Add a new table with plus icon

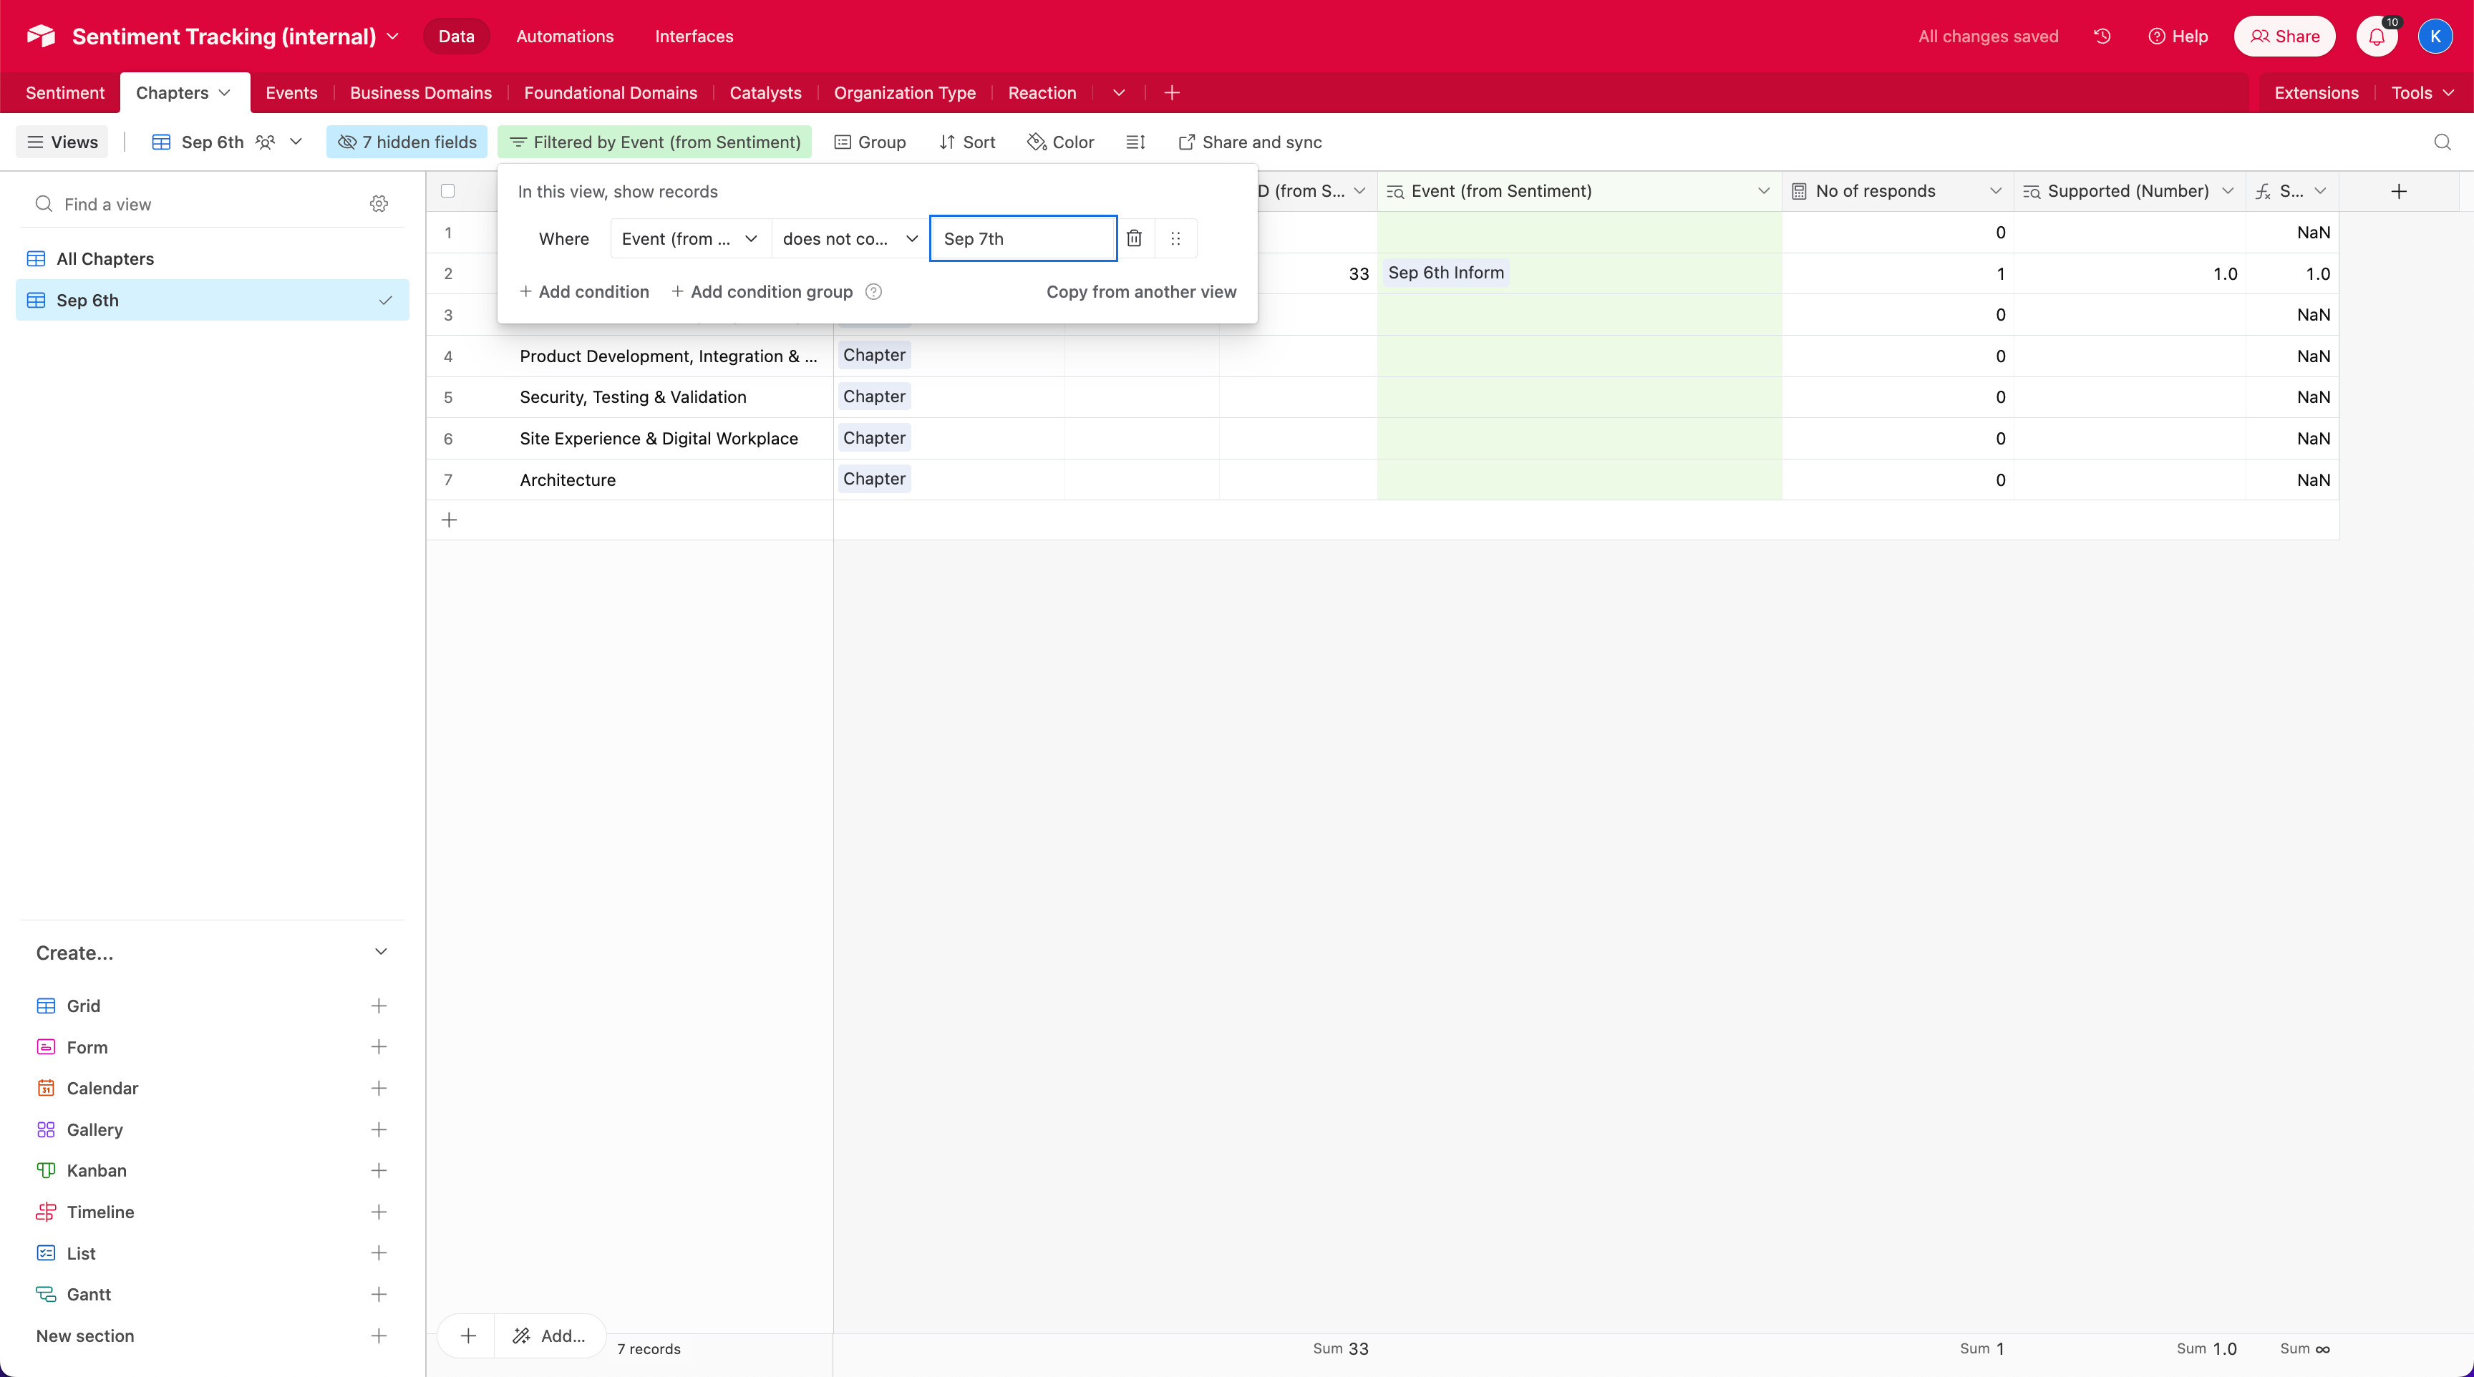click(1172, 93)
